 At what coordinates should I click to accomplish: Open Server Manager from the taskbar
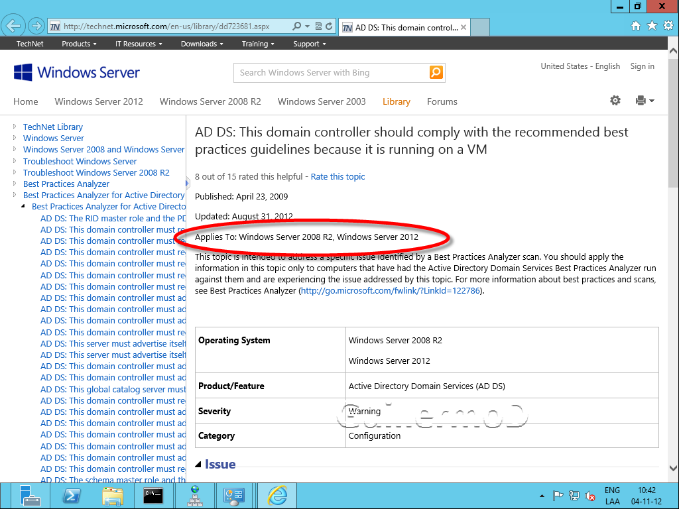coord(31,495)
